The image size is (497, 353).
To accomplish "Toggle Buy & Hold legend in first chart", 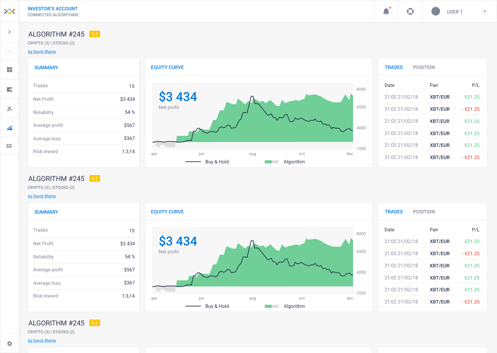I will [207, 162].
